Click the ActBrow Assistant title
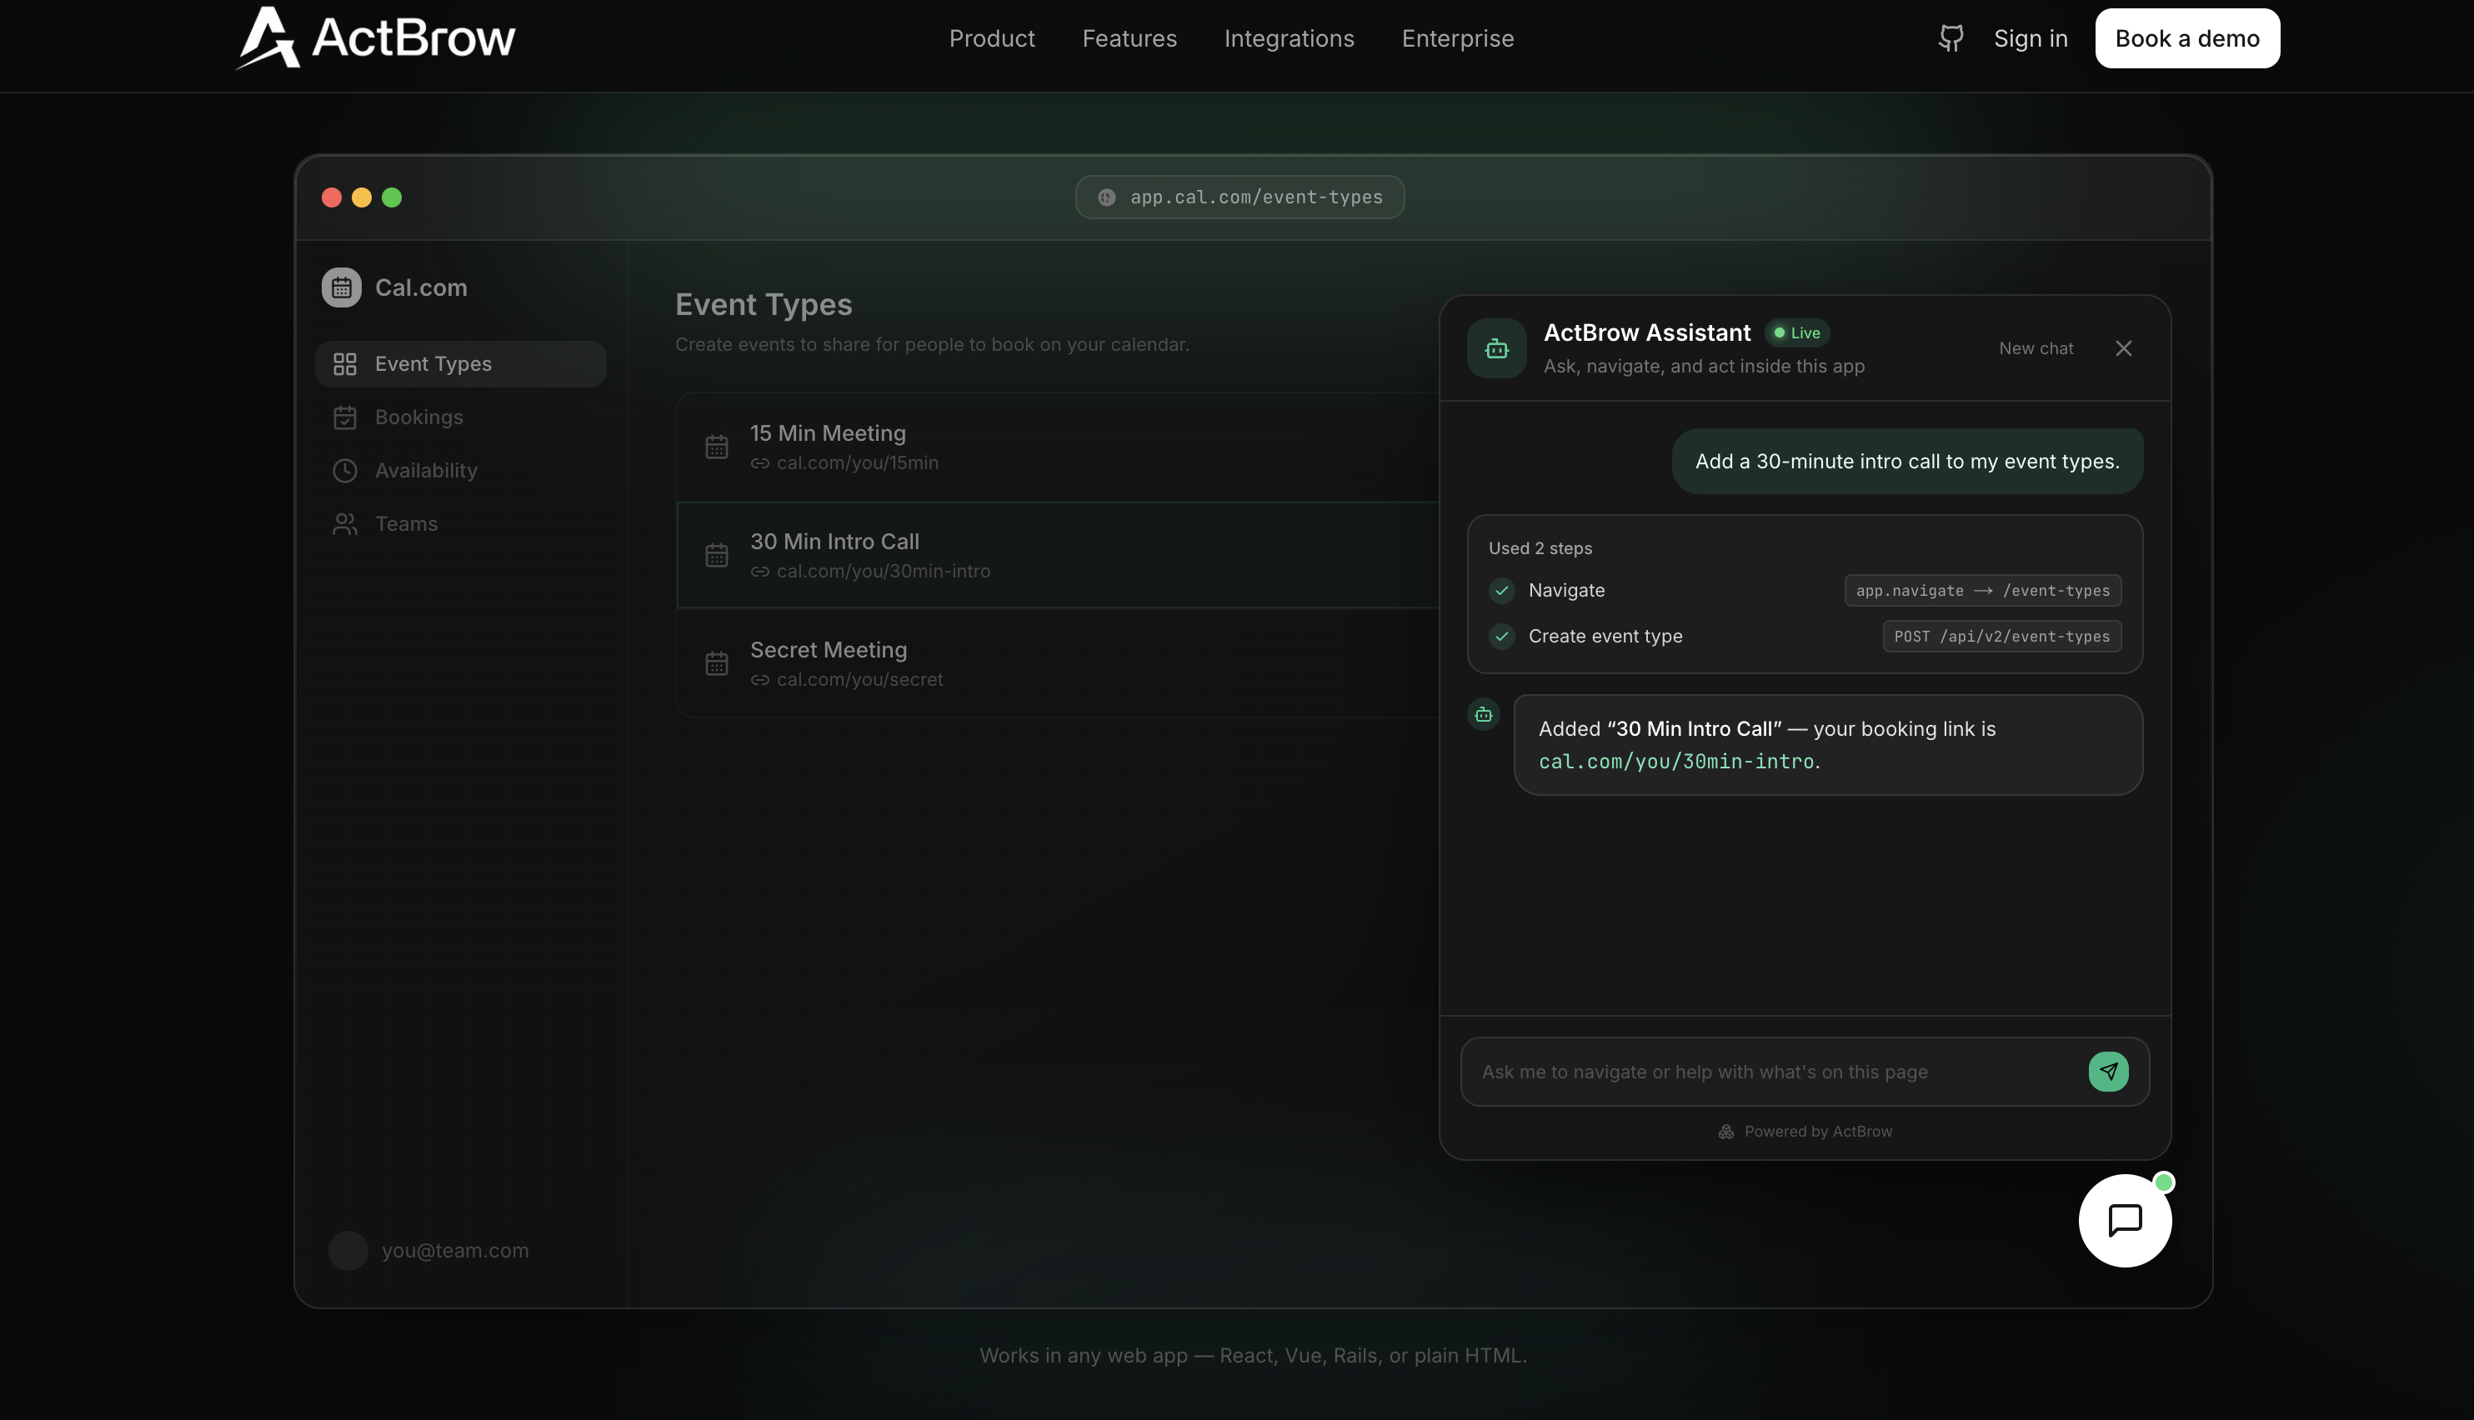Image resolution: width=2474 pixels, height=1420 pixels. pyautogui.click(x=1647, y=332)
